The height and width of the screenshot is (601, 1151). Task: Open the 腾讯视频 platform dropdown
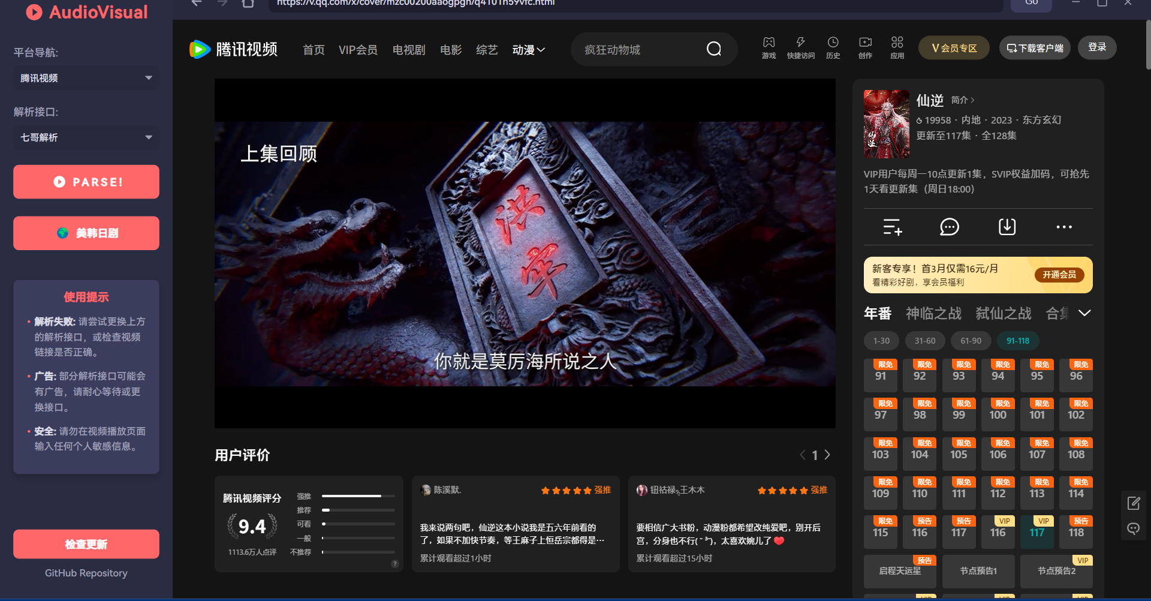point(86,78)
